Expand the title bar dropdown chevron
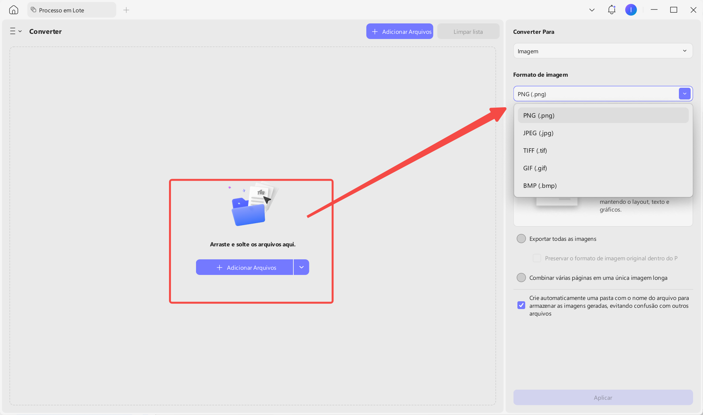 (x=592, y=10)
